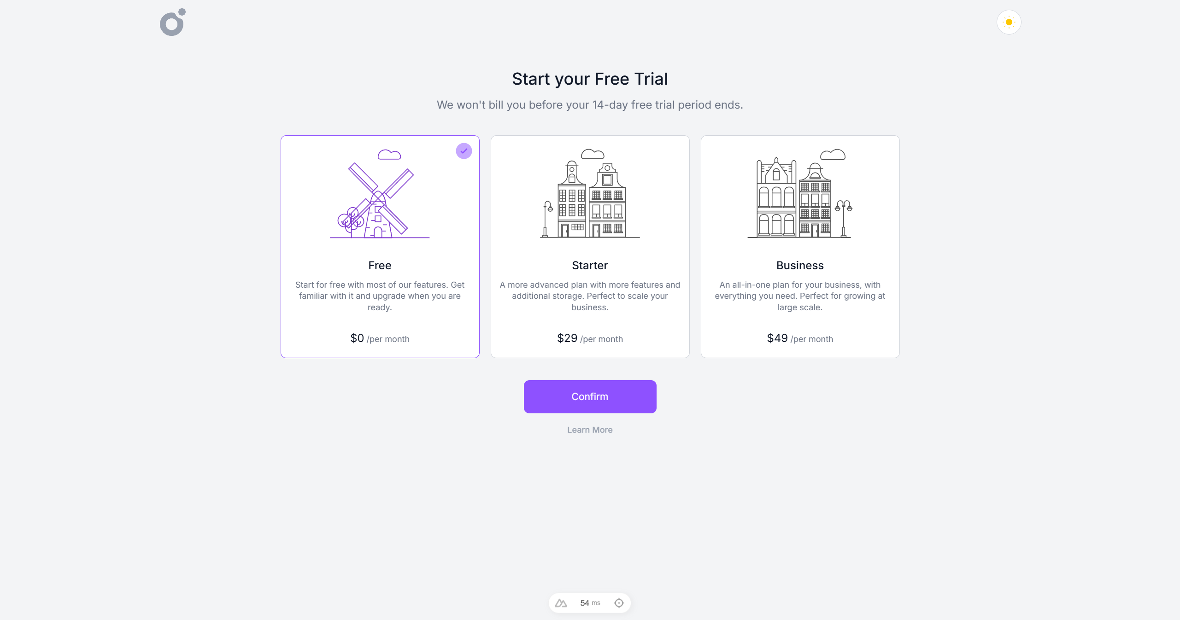Click the $49 per month price
The image size is (1180, 620).
[800, 339]
